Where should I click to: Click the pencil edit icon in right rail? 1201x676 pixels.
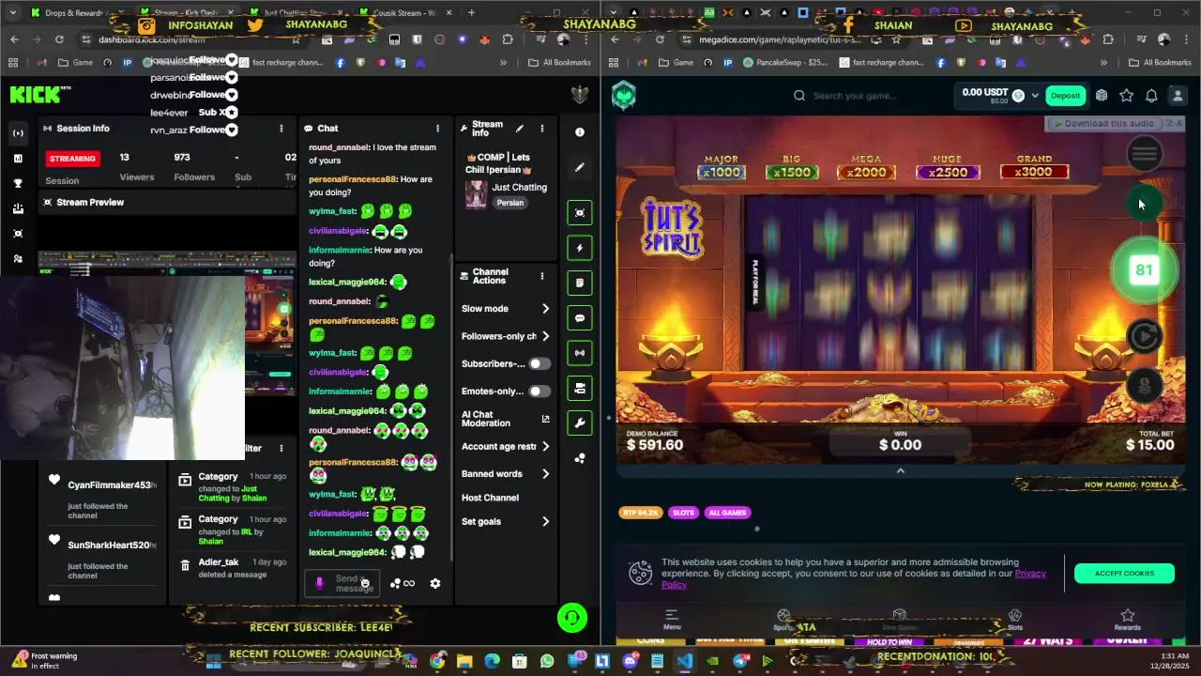(x=580, y=167)
